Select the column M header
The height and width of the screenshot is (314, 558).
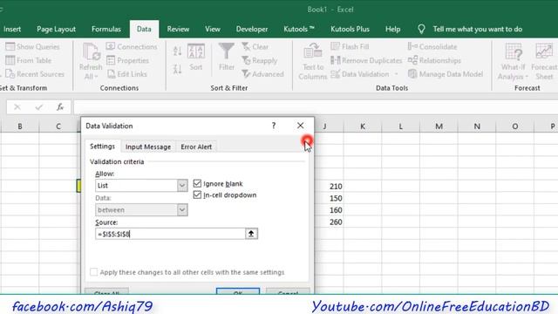pos(439,126)
